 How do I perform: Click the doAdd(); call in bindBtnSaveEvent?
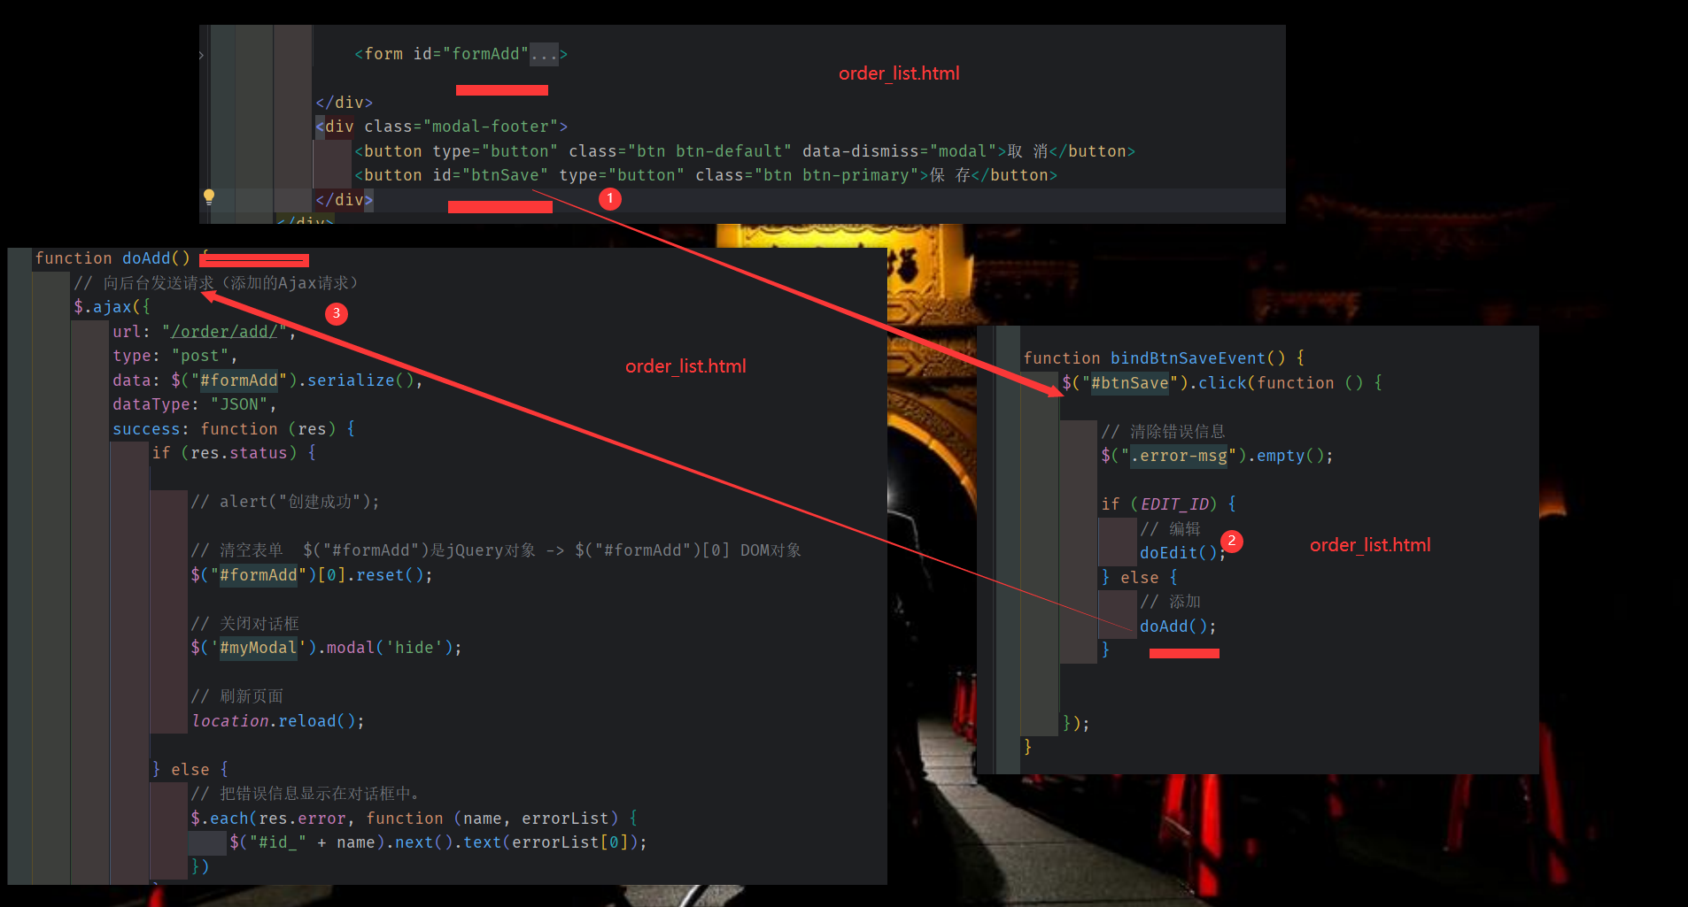pyautogui.click(x=1179, y=626)
